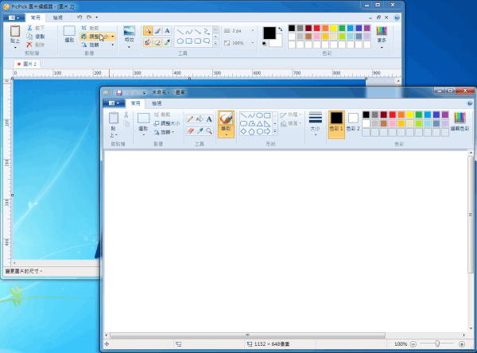Screen dimensions: 477x353
Task: Click the zoom in plus button in Paint
Action: [x=461, y=344]
